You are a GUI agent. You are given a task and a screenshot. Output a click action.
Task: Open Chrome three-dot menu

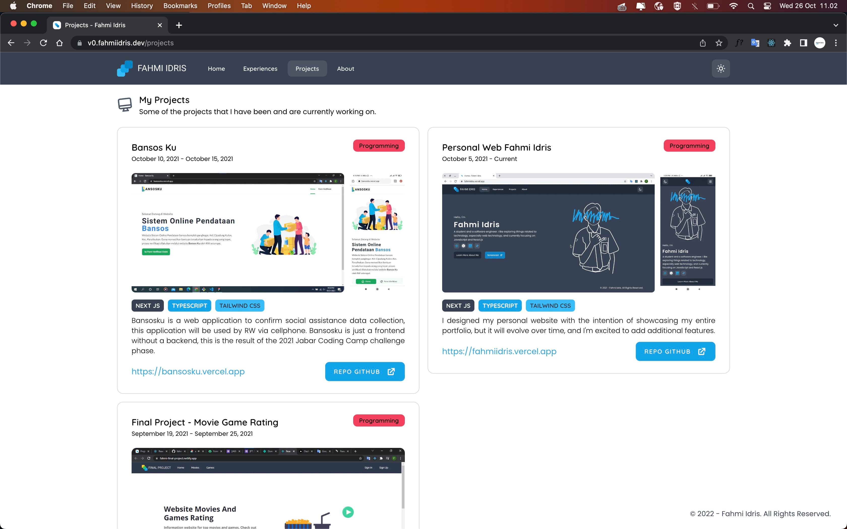click(x=836, y=43)
